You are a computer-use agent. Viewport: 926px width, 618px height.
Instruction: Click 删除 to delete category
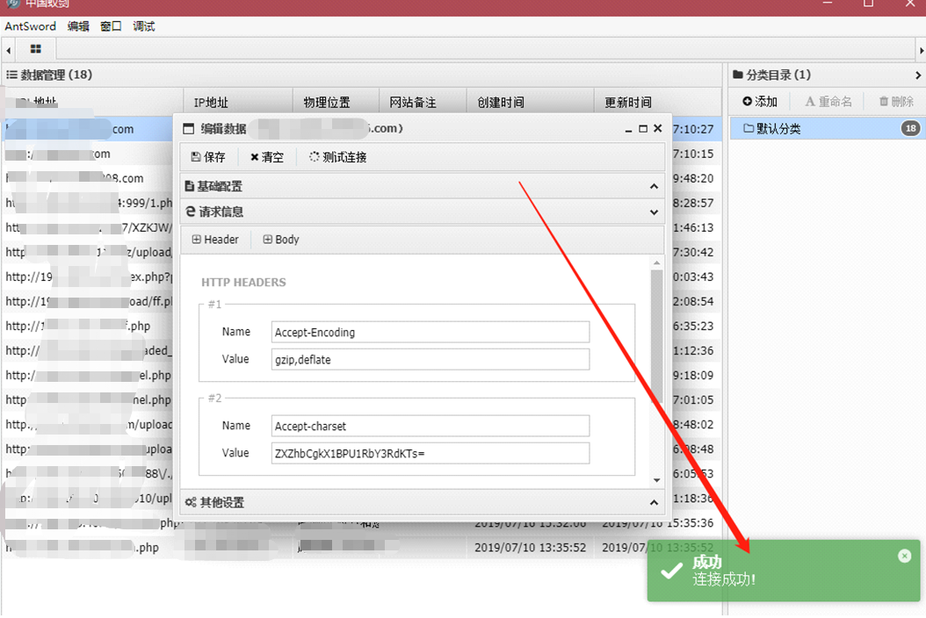click(896, 102)
